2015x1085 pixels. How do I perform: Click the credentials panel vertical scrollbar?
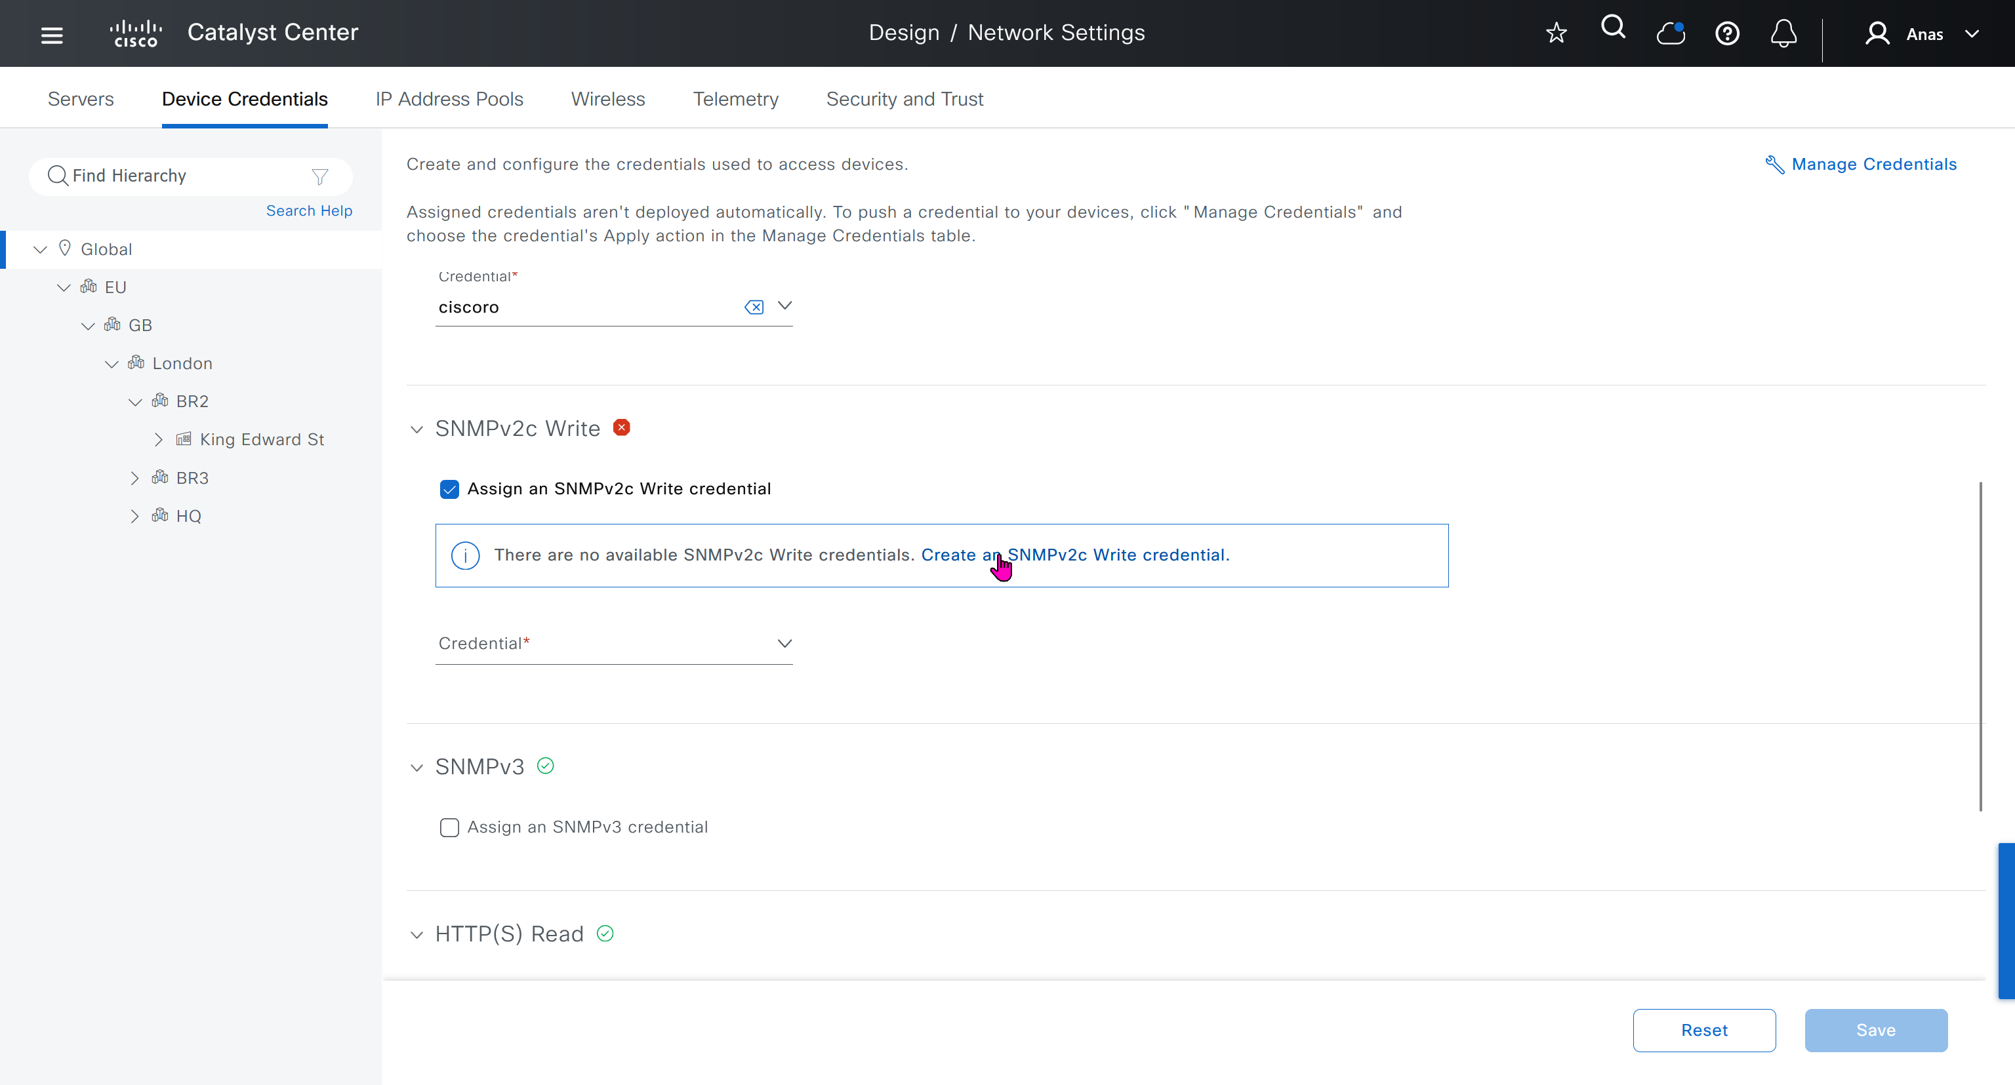pos(1980,646)
